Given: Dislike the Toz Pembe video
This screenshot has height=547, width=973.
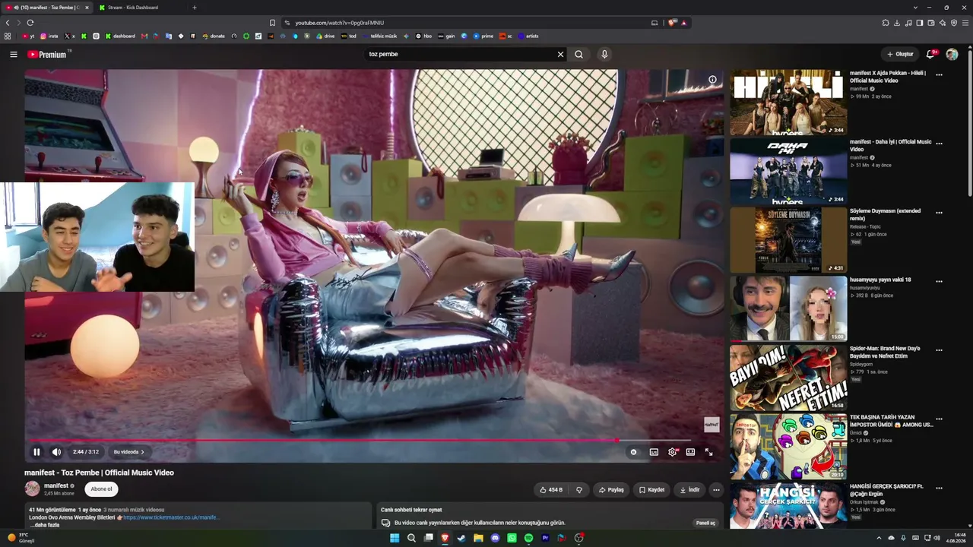Looking at the screenshot, I should [578, 490].
